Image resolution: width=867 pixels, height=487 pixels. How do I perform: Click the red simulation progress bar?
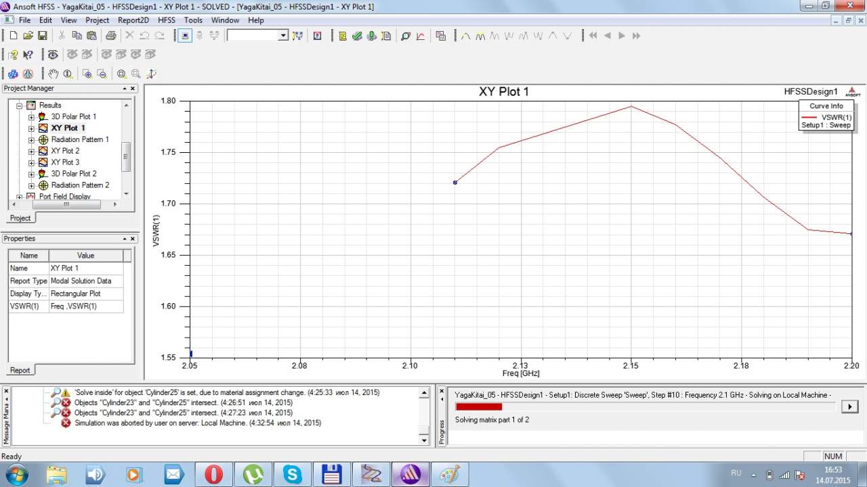(x=479, y=407)
